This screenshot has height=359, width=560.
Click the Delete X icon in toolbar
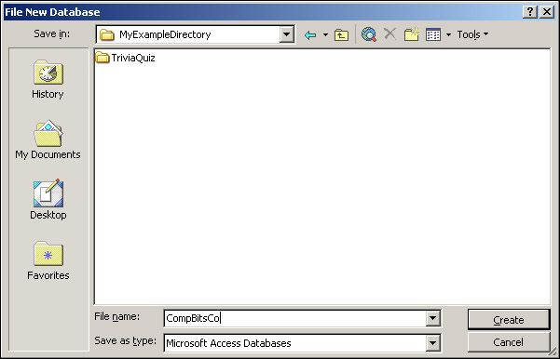pos(390,34)
